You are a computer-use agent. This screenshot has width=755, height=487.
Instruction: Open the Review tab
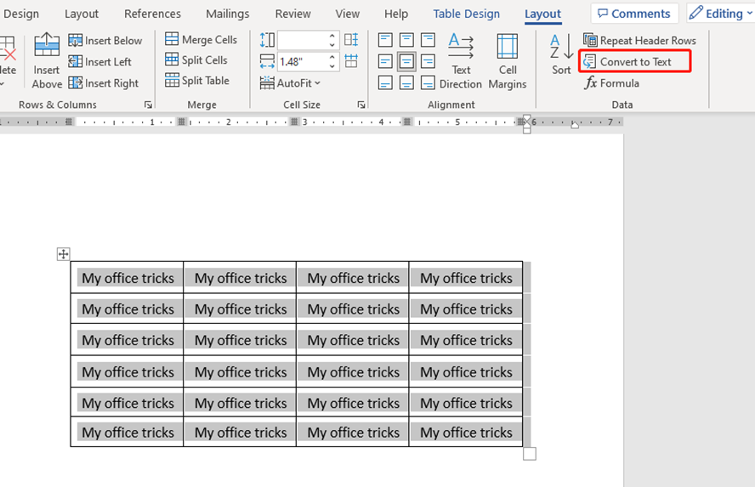point(292,14)
